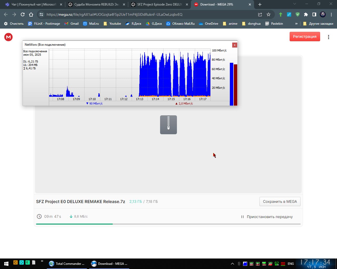Open the browser home page button

(x=31, y=14)
